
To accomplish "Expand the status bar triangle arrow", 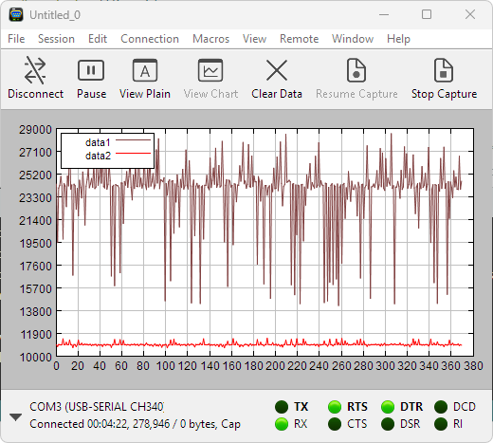I will 15,417.
